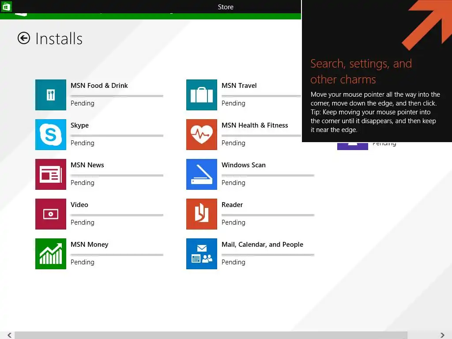Image resolution: width=452 pixels, height=339 pixels.
Task: Click Pending status under Reader
Action: pyautogui.click(x=234, y=222)
